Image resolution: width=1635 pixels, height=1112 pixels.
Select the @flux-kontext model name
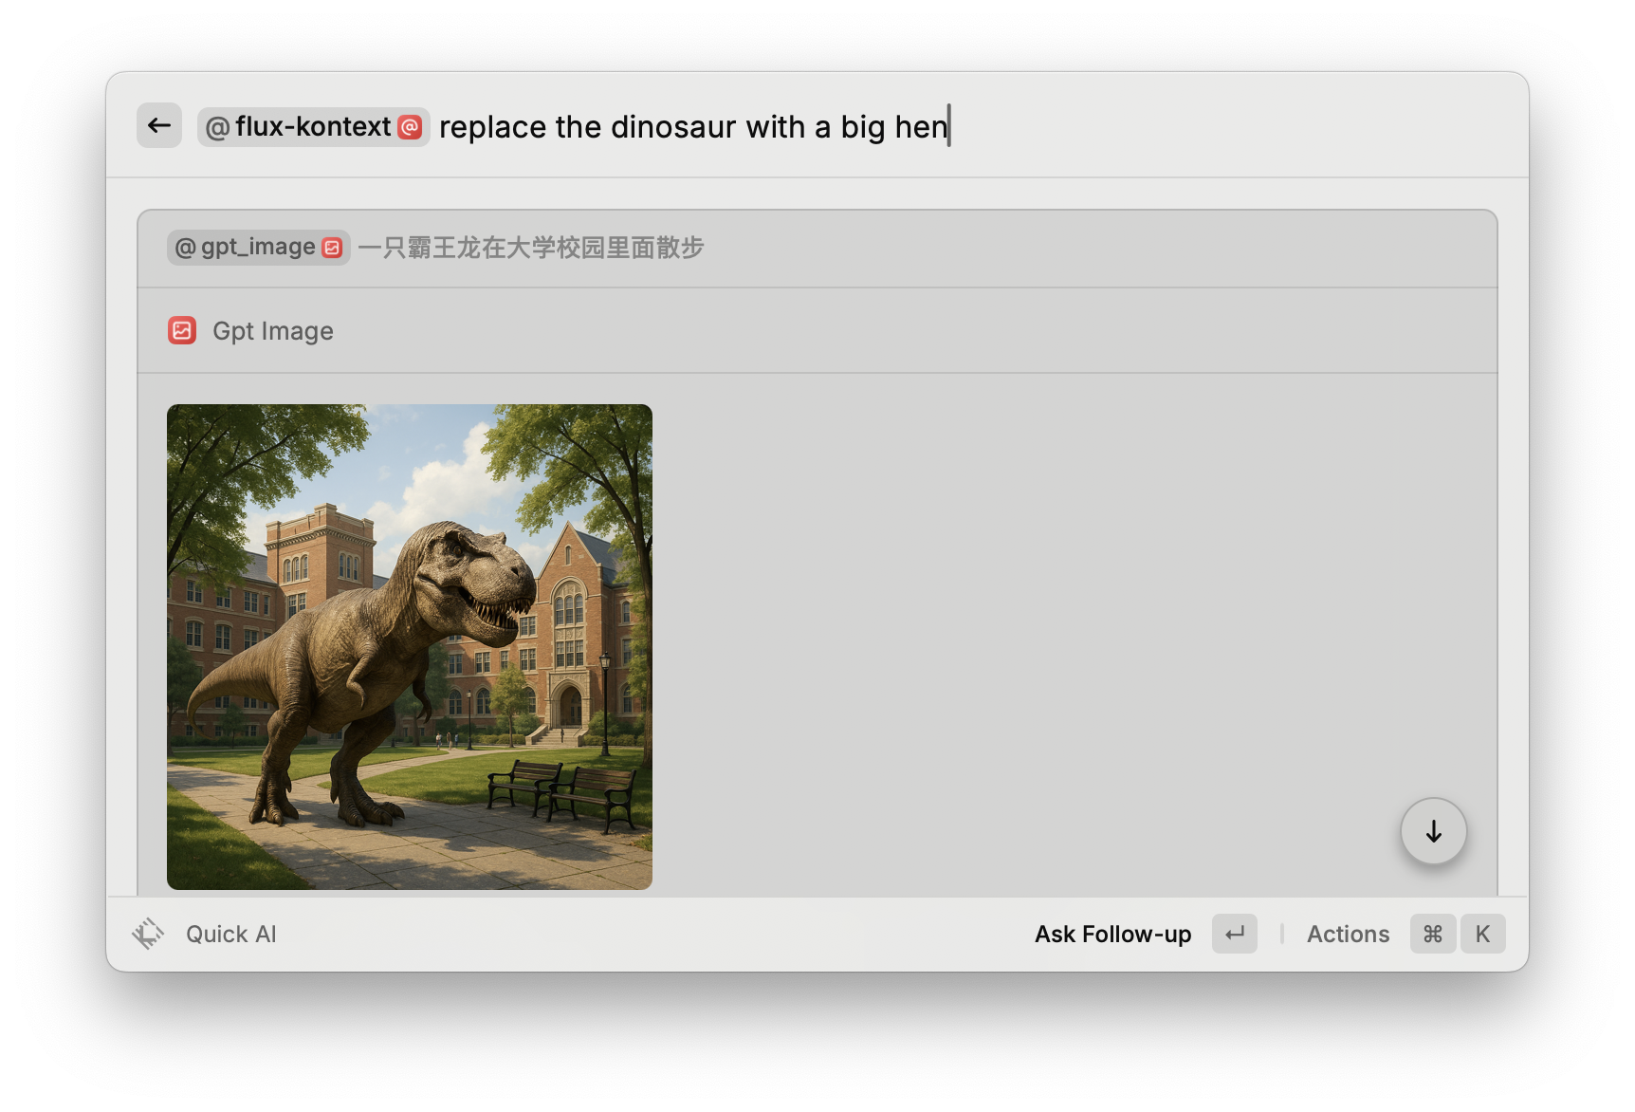click(x=313, y=127)
